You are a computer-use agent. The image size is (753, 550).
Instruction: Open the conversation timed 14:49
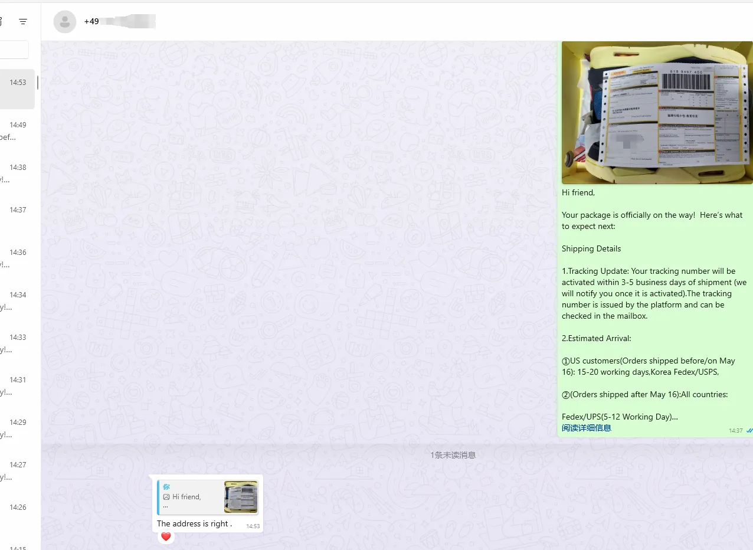tap(17, 131)
